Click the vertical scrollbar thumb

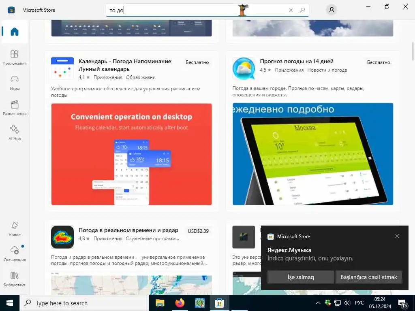(413, 51)
